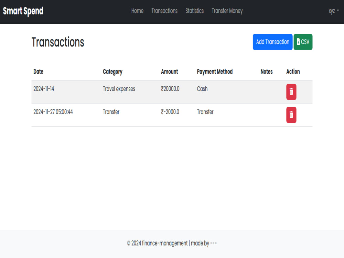Select the ₹-2000.0 amount cell
Screen dimensions: 344x258
[x=170, y=112]
